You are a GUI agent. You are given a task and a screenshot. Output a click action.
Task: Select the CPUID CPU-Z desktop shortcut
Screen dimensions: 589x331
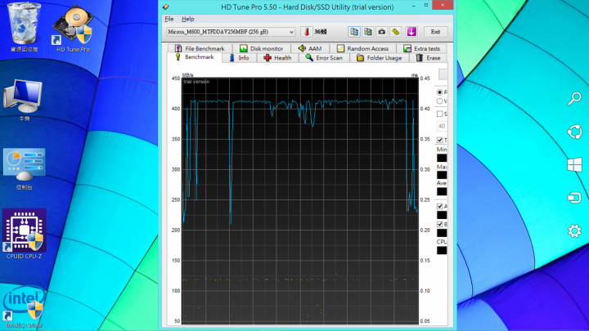click(24, 234)
